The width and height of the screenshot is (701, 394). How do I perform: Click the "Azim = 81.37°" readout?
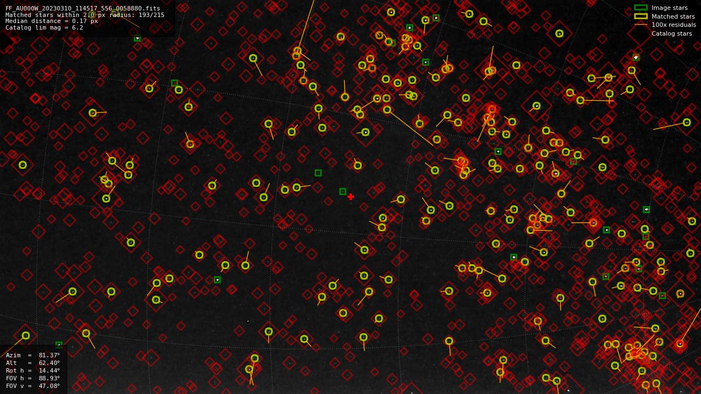[x=33, y=356]
